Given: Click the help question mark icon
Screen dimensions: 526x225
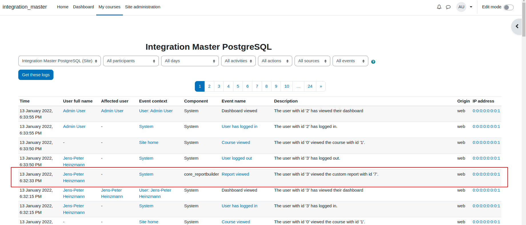Looking at the screenshot, I should tap(373, 62).
